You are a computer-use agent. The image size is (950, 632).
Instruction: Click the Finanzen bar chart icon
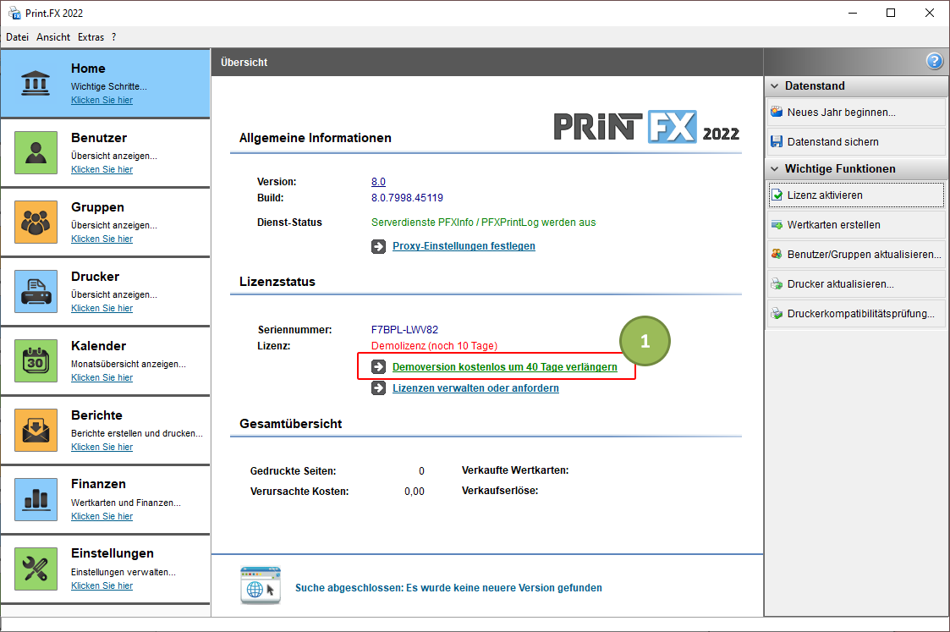[x=36, y=499]
